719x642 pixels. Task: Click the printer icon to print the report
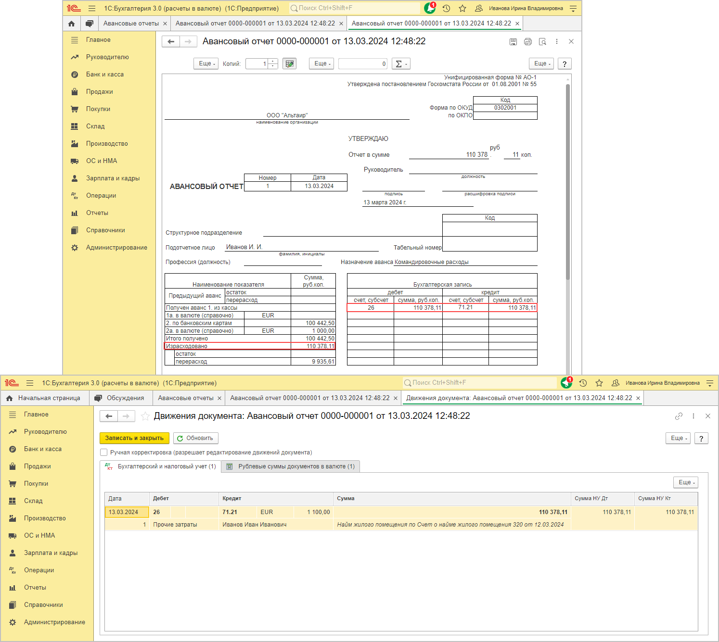pos(528,42)
